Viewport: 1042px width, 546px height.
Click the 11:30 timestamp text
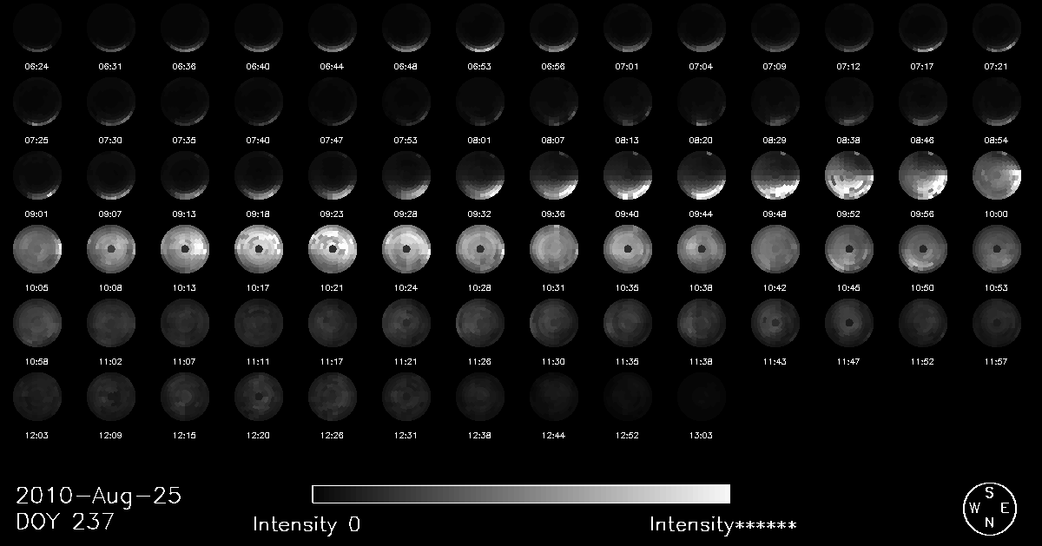(553, 361)
